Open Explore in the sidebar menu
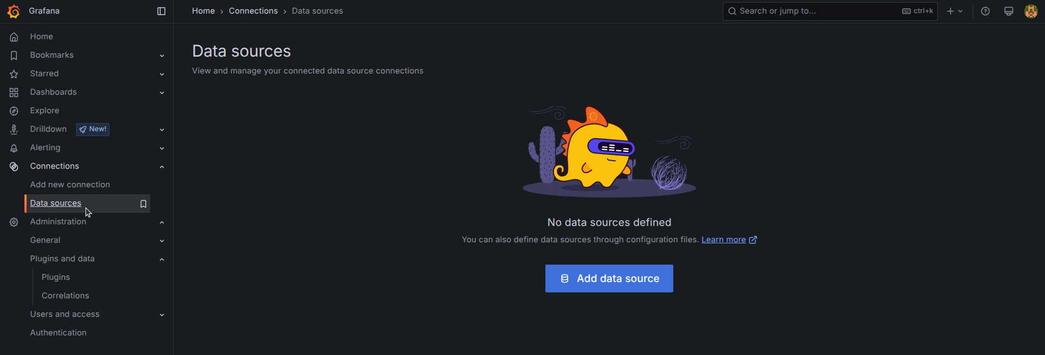 coord(45,111)
